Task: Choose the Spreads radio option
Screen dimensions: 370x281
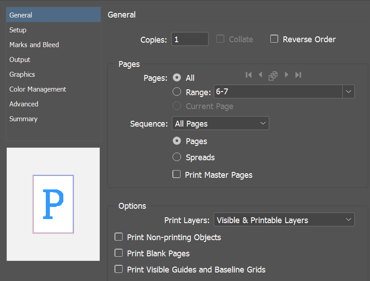Action: pos(177,157)
